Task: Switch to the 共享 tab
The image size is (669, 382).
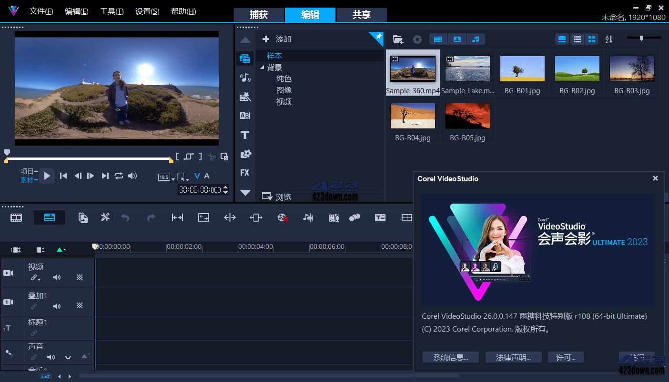Action: 361,15
